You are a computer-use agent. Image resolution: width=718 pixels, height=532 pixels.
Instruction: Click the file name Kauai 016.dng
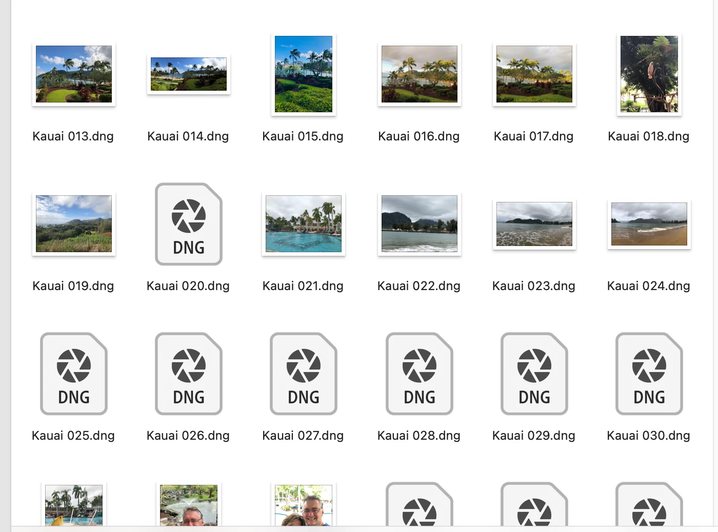tap(419, 136)
